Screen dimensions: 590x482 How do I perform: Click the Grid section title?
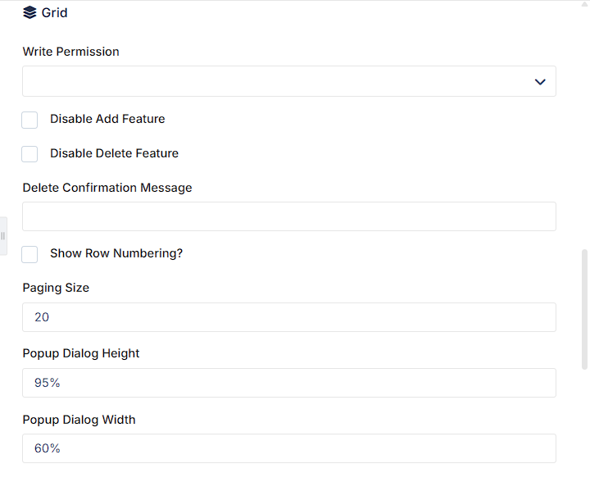tap(55, 13)
